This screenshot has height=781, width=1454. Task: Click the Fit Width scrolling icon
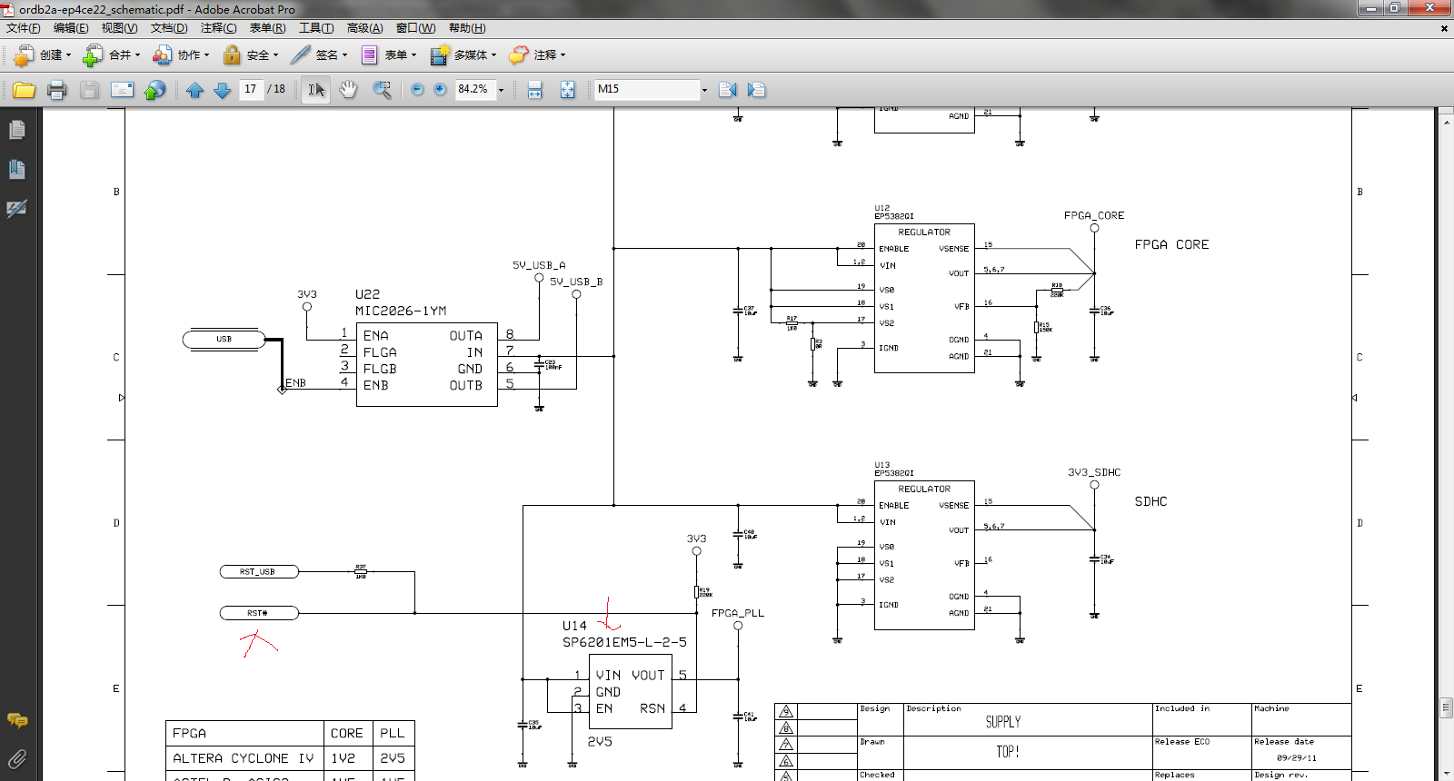[x=535, y=90]
